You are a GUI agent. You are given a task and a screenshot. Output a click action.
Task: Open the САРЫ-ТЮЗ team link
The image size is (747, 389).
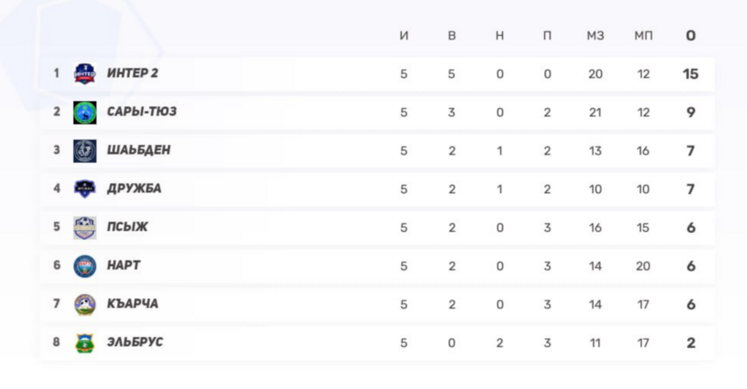(x=141, y=112)
